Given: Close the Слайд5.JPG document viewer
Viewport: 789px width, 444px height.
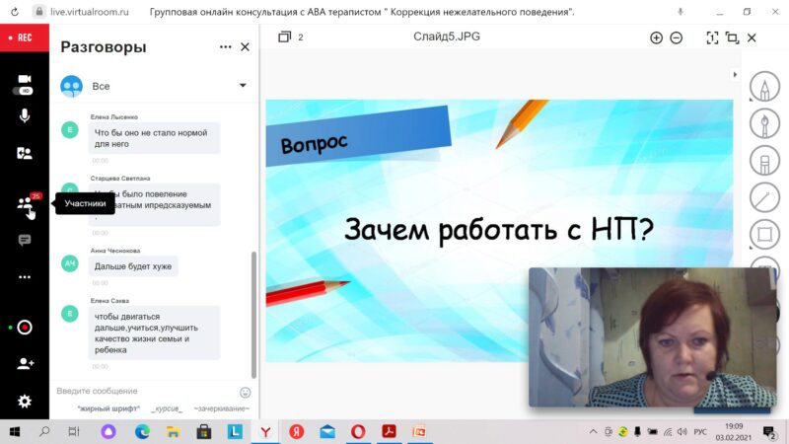Looking at the screenshot, I should tap(752, 37).
